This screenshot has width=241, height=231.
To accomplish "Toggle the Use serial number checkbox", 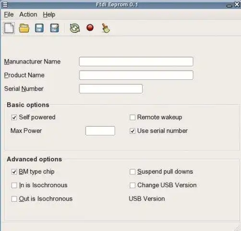I will 133,131.
